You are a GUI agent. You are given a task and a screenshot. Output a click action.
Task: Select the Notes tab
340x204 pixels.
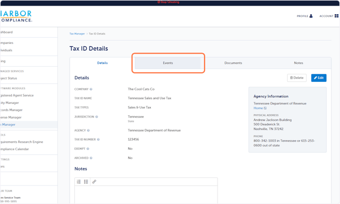tap(299, 63)
